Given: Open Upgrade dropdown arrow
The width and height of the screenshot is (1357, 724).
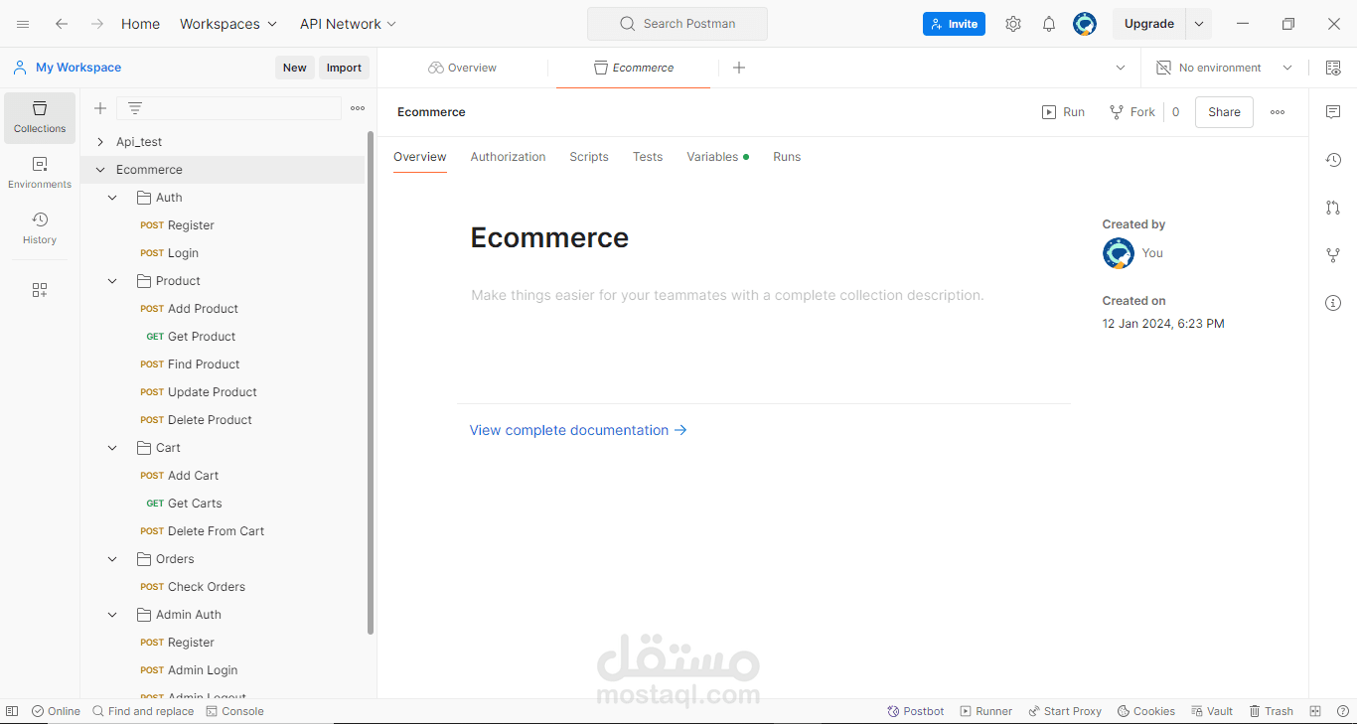Looking at the screenshot, I should 1199,24.
